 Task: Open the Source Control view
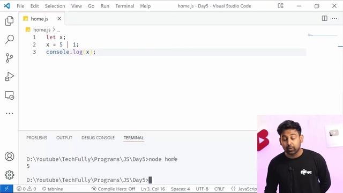point(10,58)
